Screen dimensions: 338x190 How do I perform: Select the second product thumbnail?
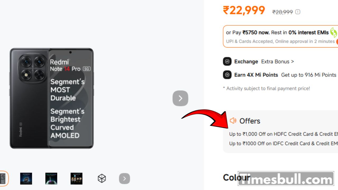coord(26,179)
